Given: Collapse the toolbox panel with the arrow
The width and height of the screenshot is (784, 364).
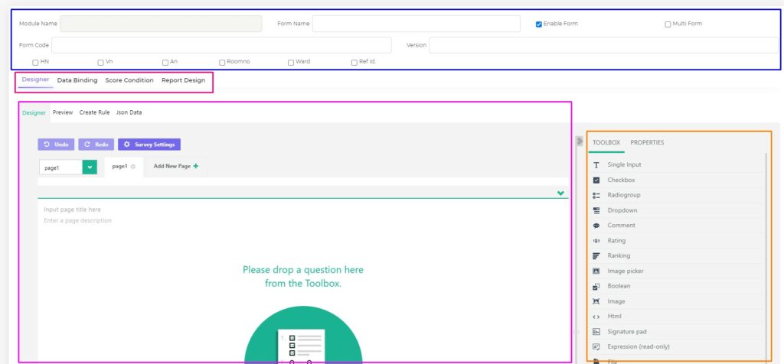Looking at the screenshot, I should pyautogui.click(x=580, y=141).
